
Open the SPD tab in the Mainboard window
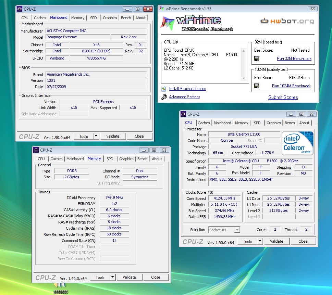tap(94, 18)
